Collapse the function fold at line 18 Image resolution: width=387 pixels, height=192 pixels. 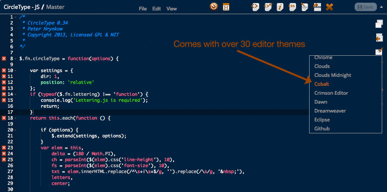tap(15, 118)
